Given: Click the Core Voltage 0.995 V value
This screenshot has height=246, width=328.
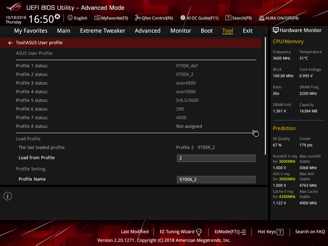Looking at the screenshot, I should [306, 76].
